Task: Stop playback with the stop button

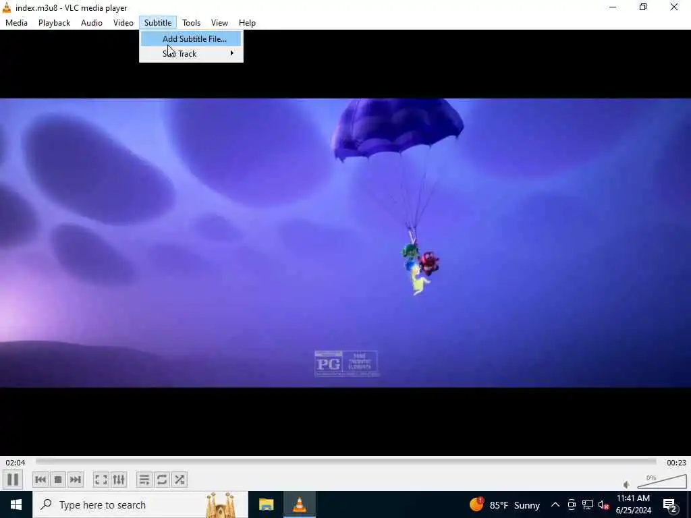Action: [x=58, y=480]
